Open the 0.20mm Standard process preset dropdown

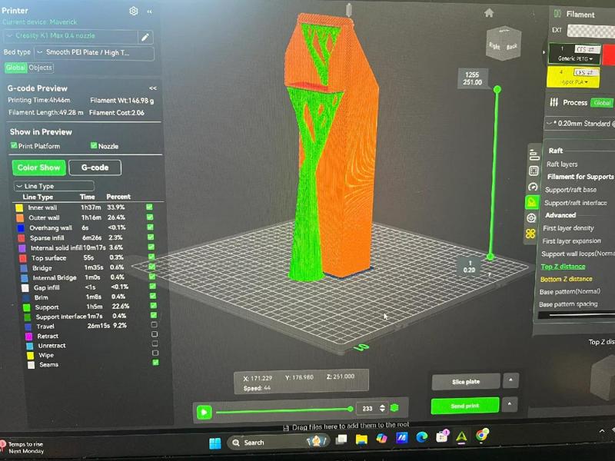580,124
